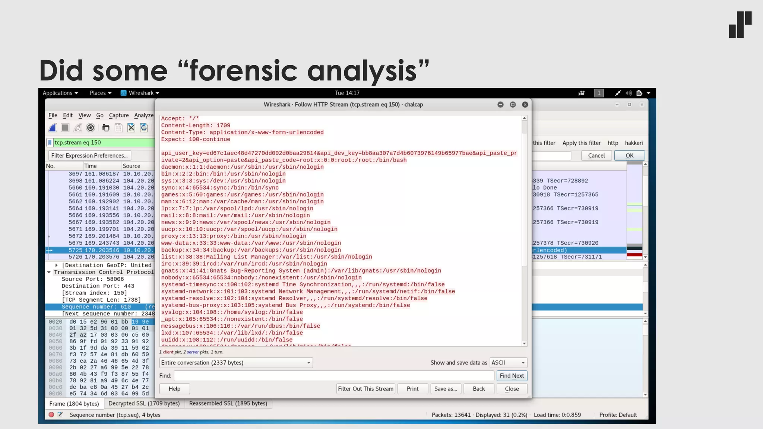This screenshot has height=429, width=763.
Task: Click the filter bookmark icon
Action: pyautogui.click(x=50, y=143)
